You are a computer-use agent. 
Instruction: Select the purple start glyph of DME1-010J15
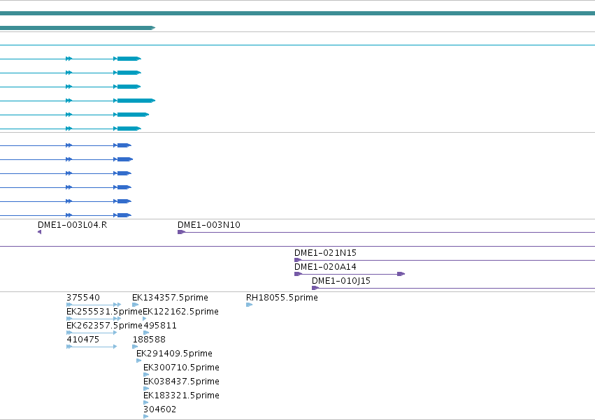click(x=315, y=288)
